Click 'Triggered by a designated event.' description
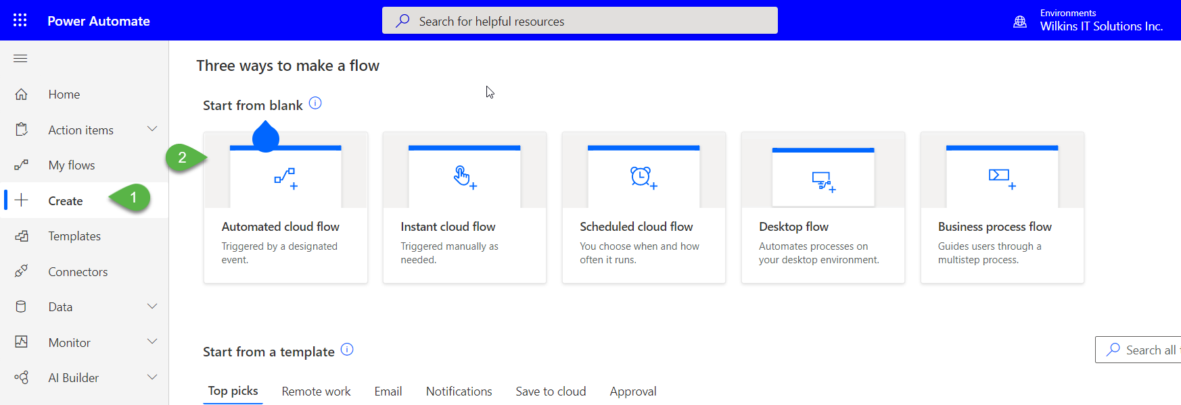 pos(279,253)
